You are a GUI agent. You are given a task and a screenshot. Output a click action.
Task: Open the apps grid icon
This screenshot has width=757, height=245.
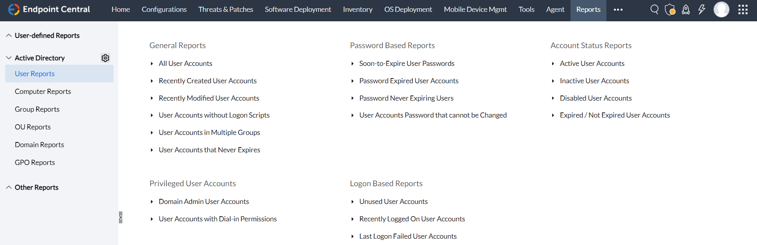tap(743, 9)
